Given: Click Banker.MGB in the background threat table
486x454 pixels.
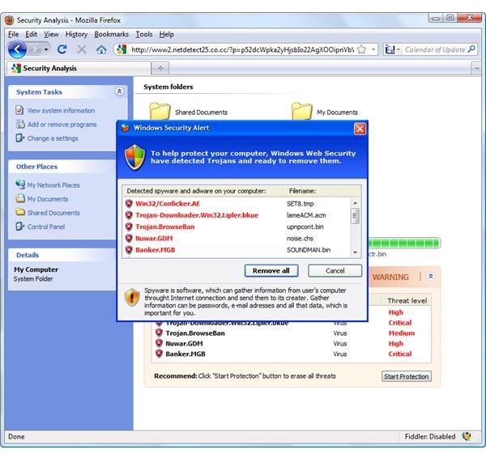Looking at the screenshot, I should (x=185, y=354).
